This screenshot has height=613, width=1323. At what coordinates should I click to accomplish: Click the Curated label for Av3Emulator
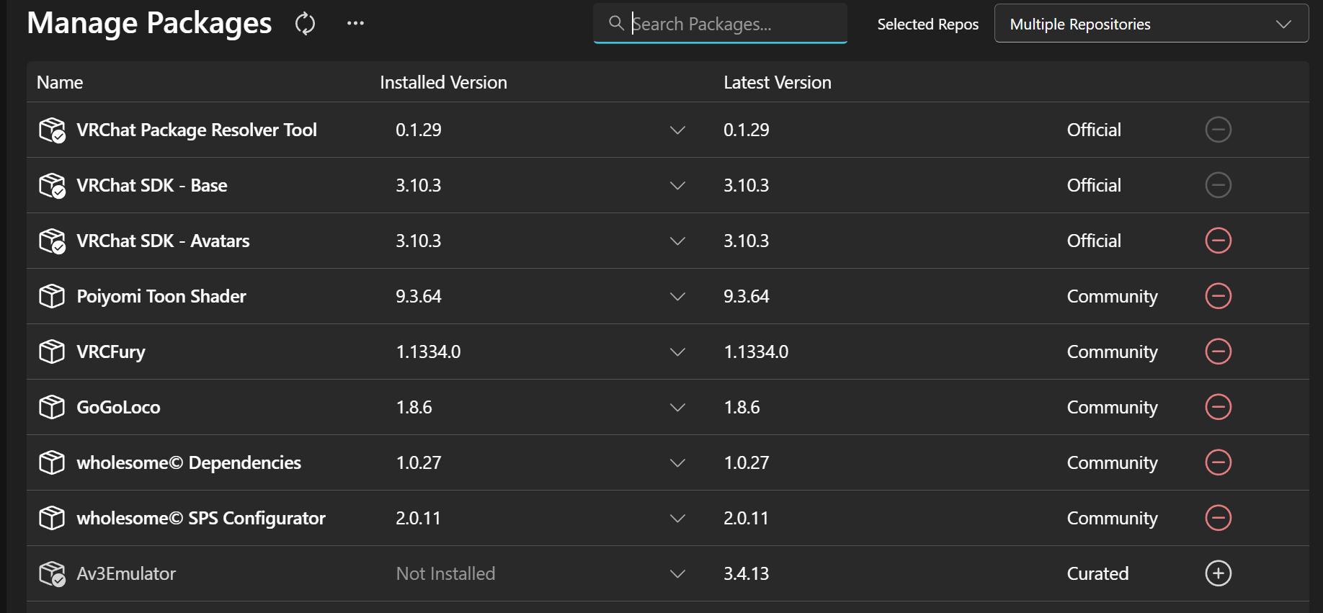click(1097, 573)
